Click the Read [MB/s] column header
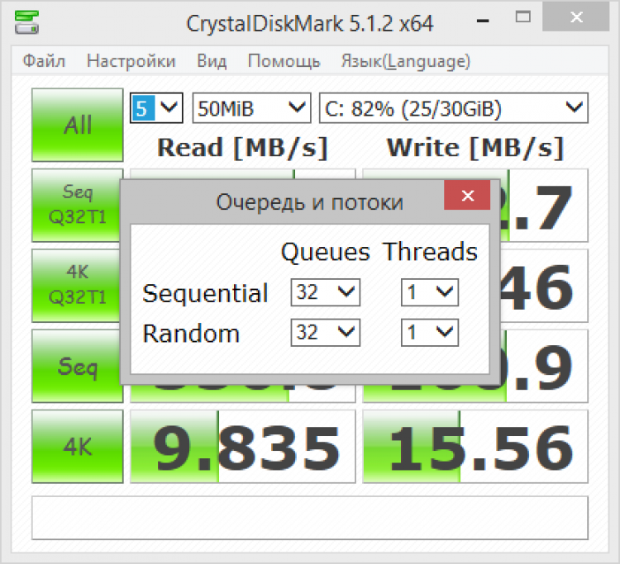The height and width of the screenshot is (564, 620). [x=243, y=148]
